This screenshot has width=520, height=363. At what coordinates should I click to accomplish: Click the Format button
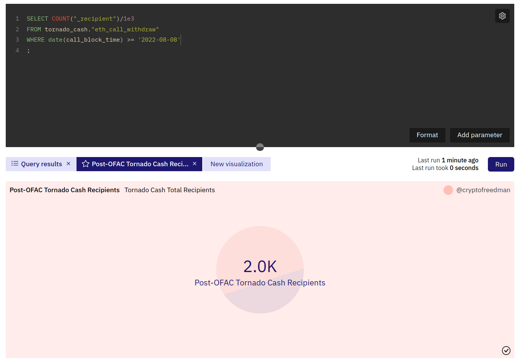click(x=427, y=135)
